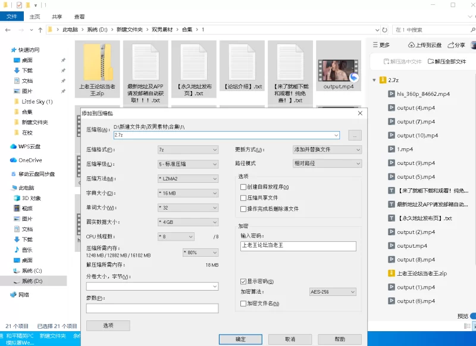The width and height of the screenshot is (476, 346).
Task: Switch to the 查看 ribbon tab
Action: click(79, 17)
